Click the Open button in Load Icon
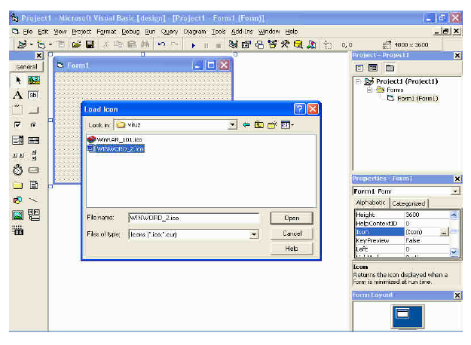Screen dimensions: 471x345 (292, 218)
